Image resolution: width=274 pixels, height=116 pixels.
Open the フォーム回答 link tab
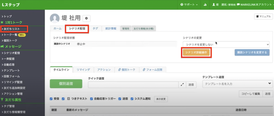(152, 70)
